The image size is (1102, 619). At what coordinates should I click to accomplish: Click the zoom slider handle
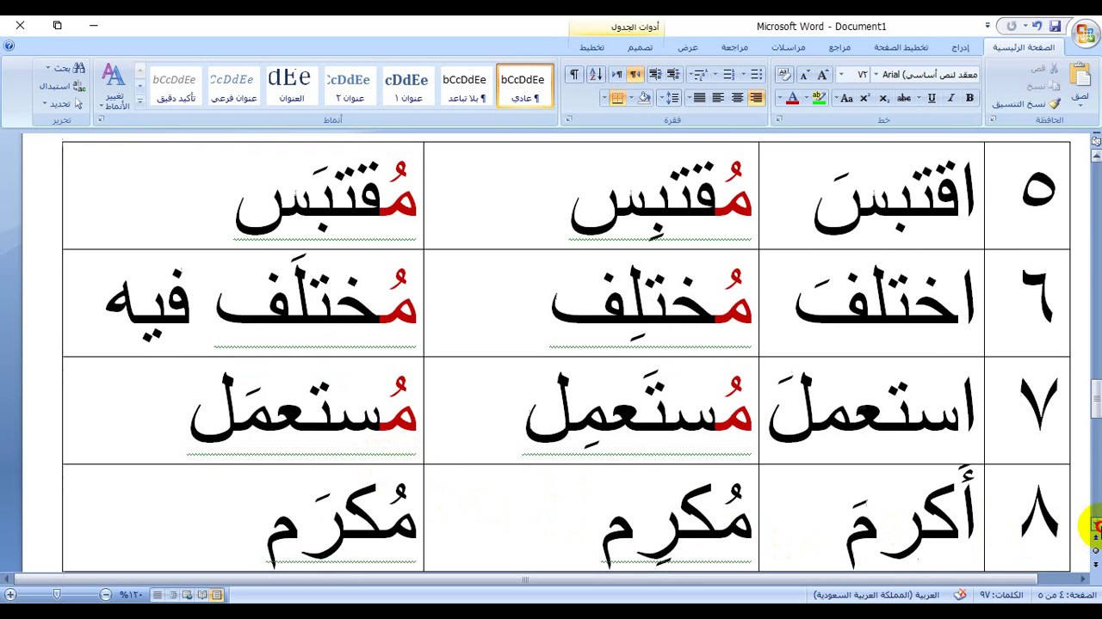point(57,594)
